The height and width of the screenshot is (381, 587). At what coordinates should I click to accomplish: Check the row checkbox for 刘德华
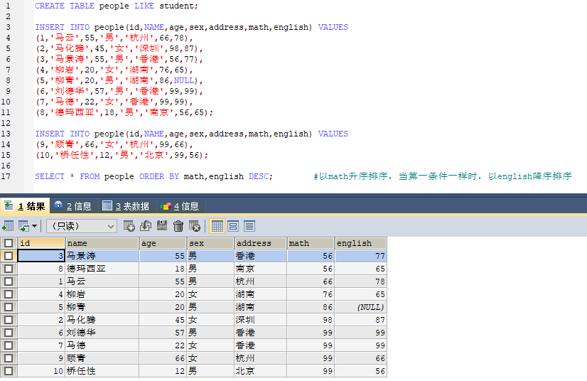9,333
